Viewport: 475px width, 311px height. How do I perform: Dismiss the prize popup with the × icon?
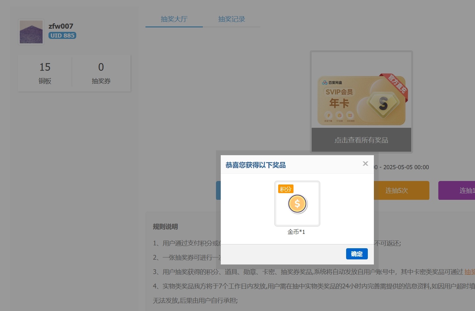click(x=365, y=163)
